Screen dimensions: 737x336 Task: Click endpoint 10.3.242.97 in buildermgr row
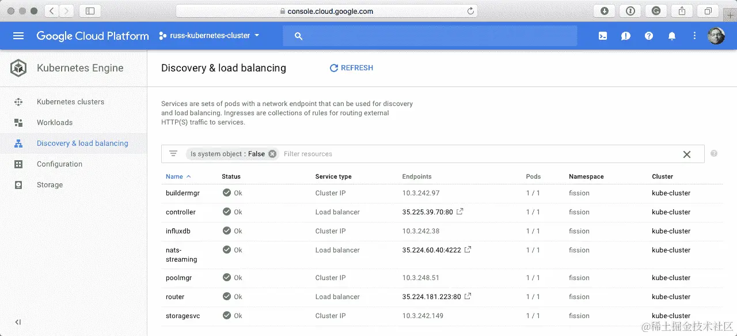click(421, 193)
